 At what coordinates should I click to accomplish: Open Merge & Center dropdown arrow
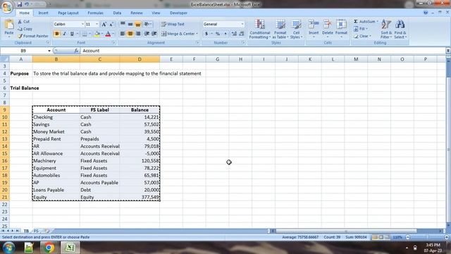(197, 34)
